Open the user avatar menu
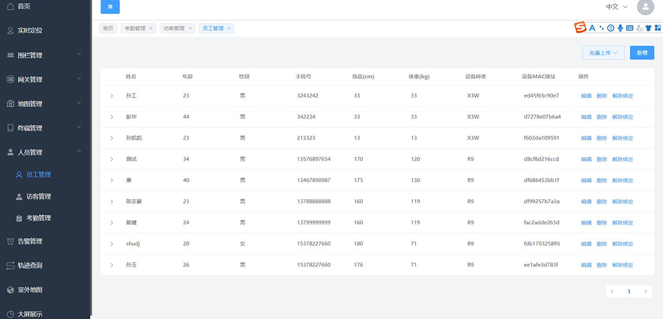Image resolution: width=663 pixels, height=319 pixels. 646,7
